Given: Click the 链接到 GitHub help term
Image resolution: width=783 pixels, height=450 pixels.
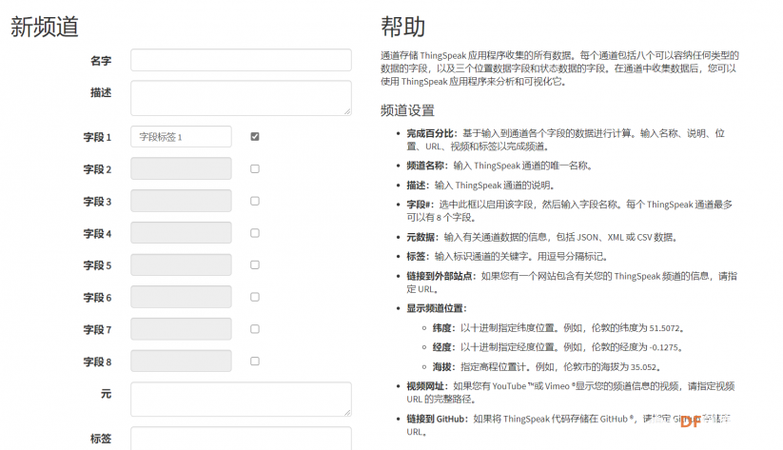Looking at the screenshot, I should 436,419.
